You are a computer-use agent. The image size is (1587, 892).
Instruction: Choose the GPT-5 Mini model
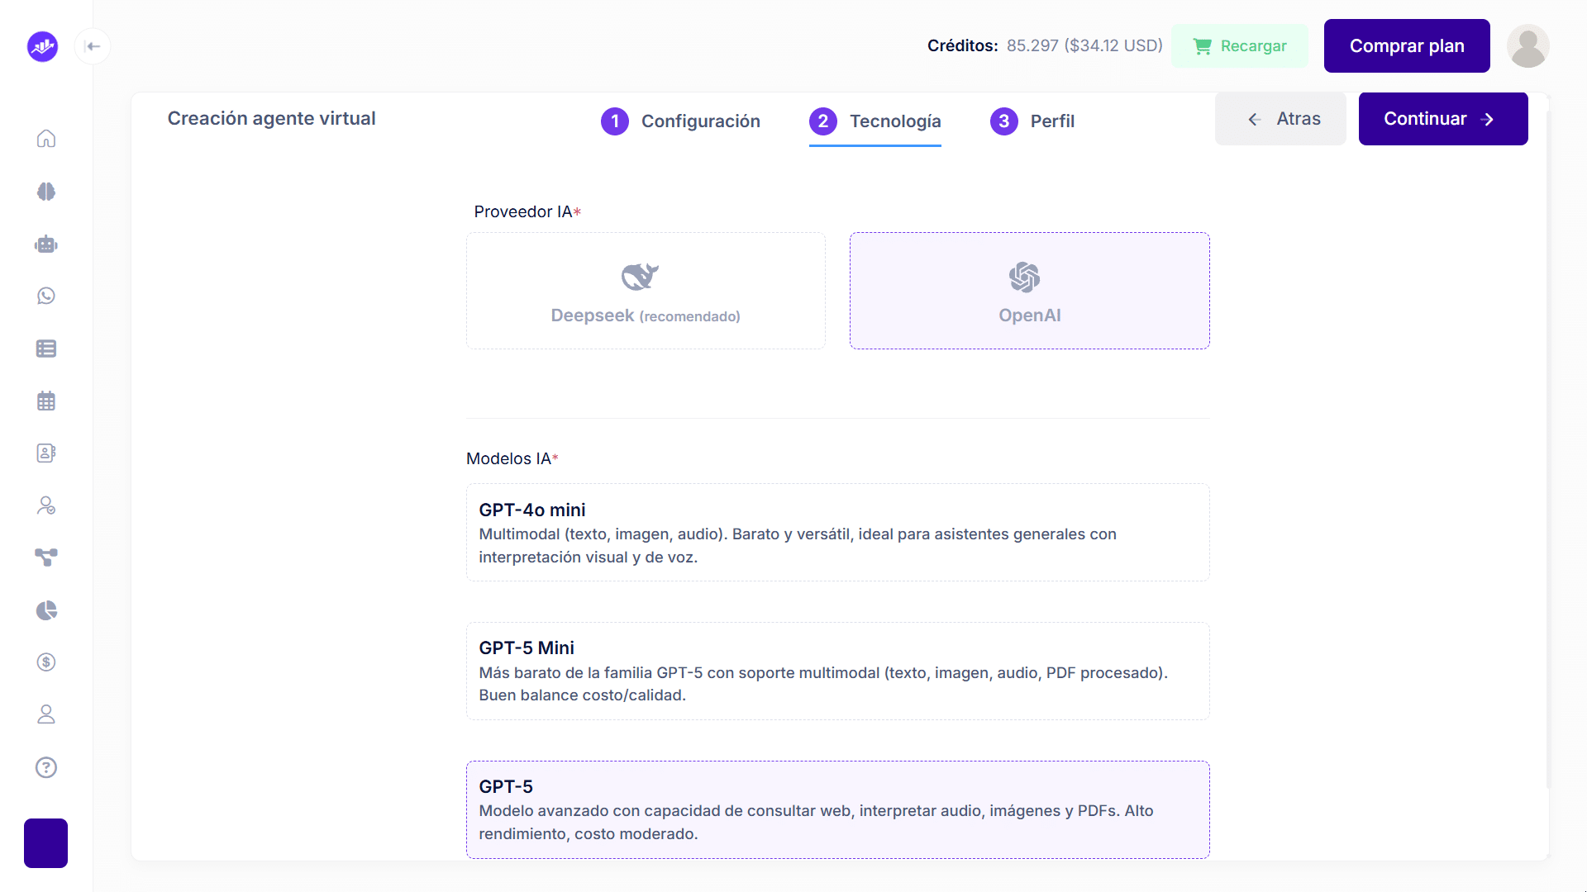pos(838,671)
